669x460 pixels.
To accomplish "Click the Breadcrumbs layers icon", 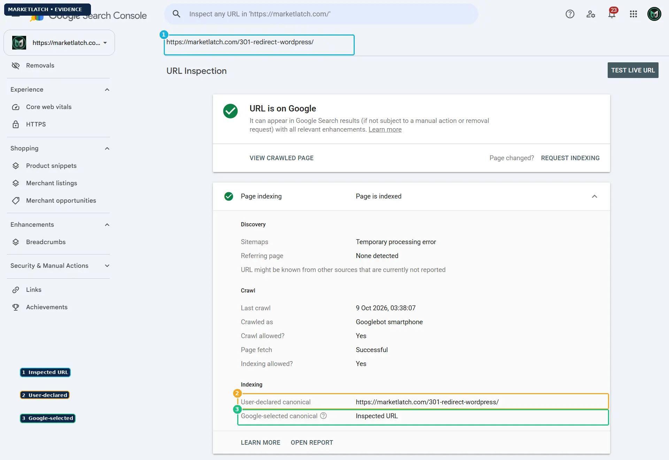I will coord(16,242).
